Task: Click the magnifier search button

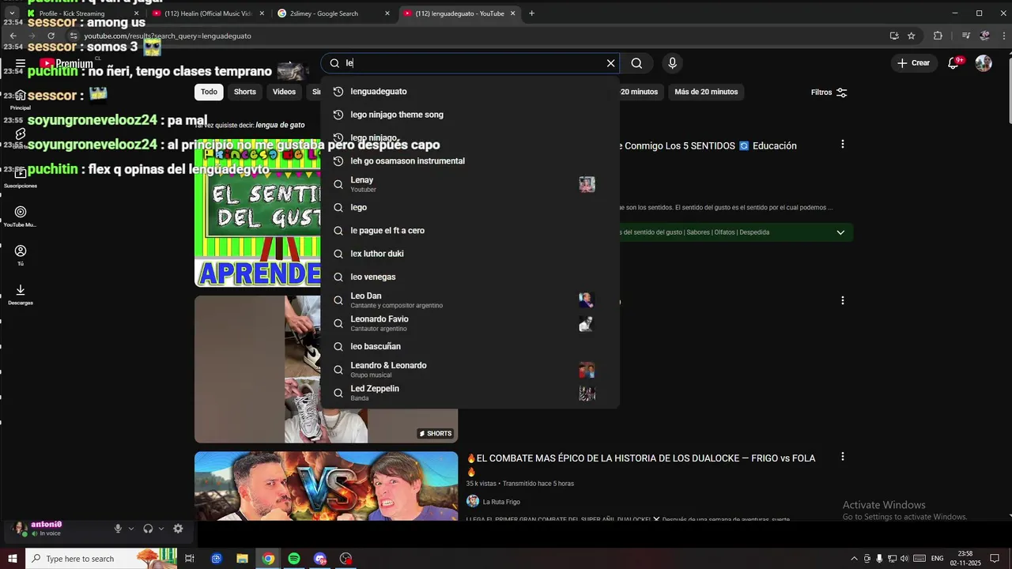Action: pos(636,63)
